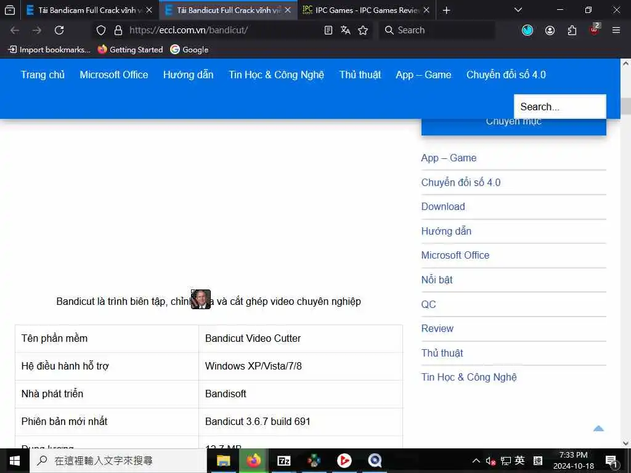Close the Tải Bandicam tab

point(149,10)
